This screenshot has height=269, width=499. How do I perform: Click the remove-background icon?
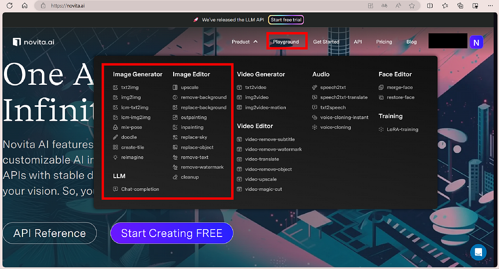175,97
